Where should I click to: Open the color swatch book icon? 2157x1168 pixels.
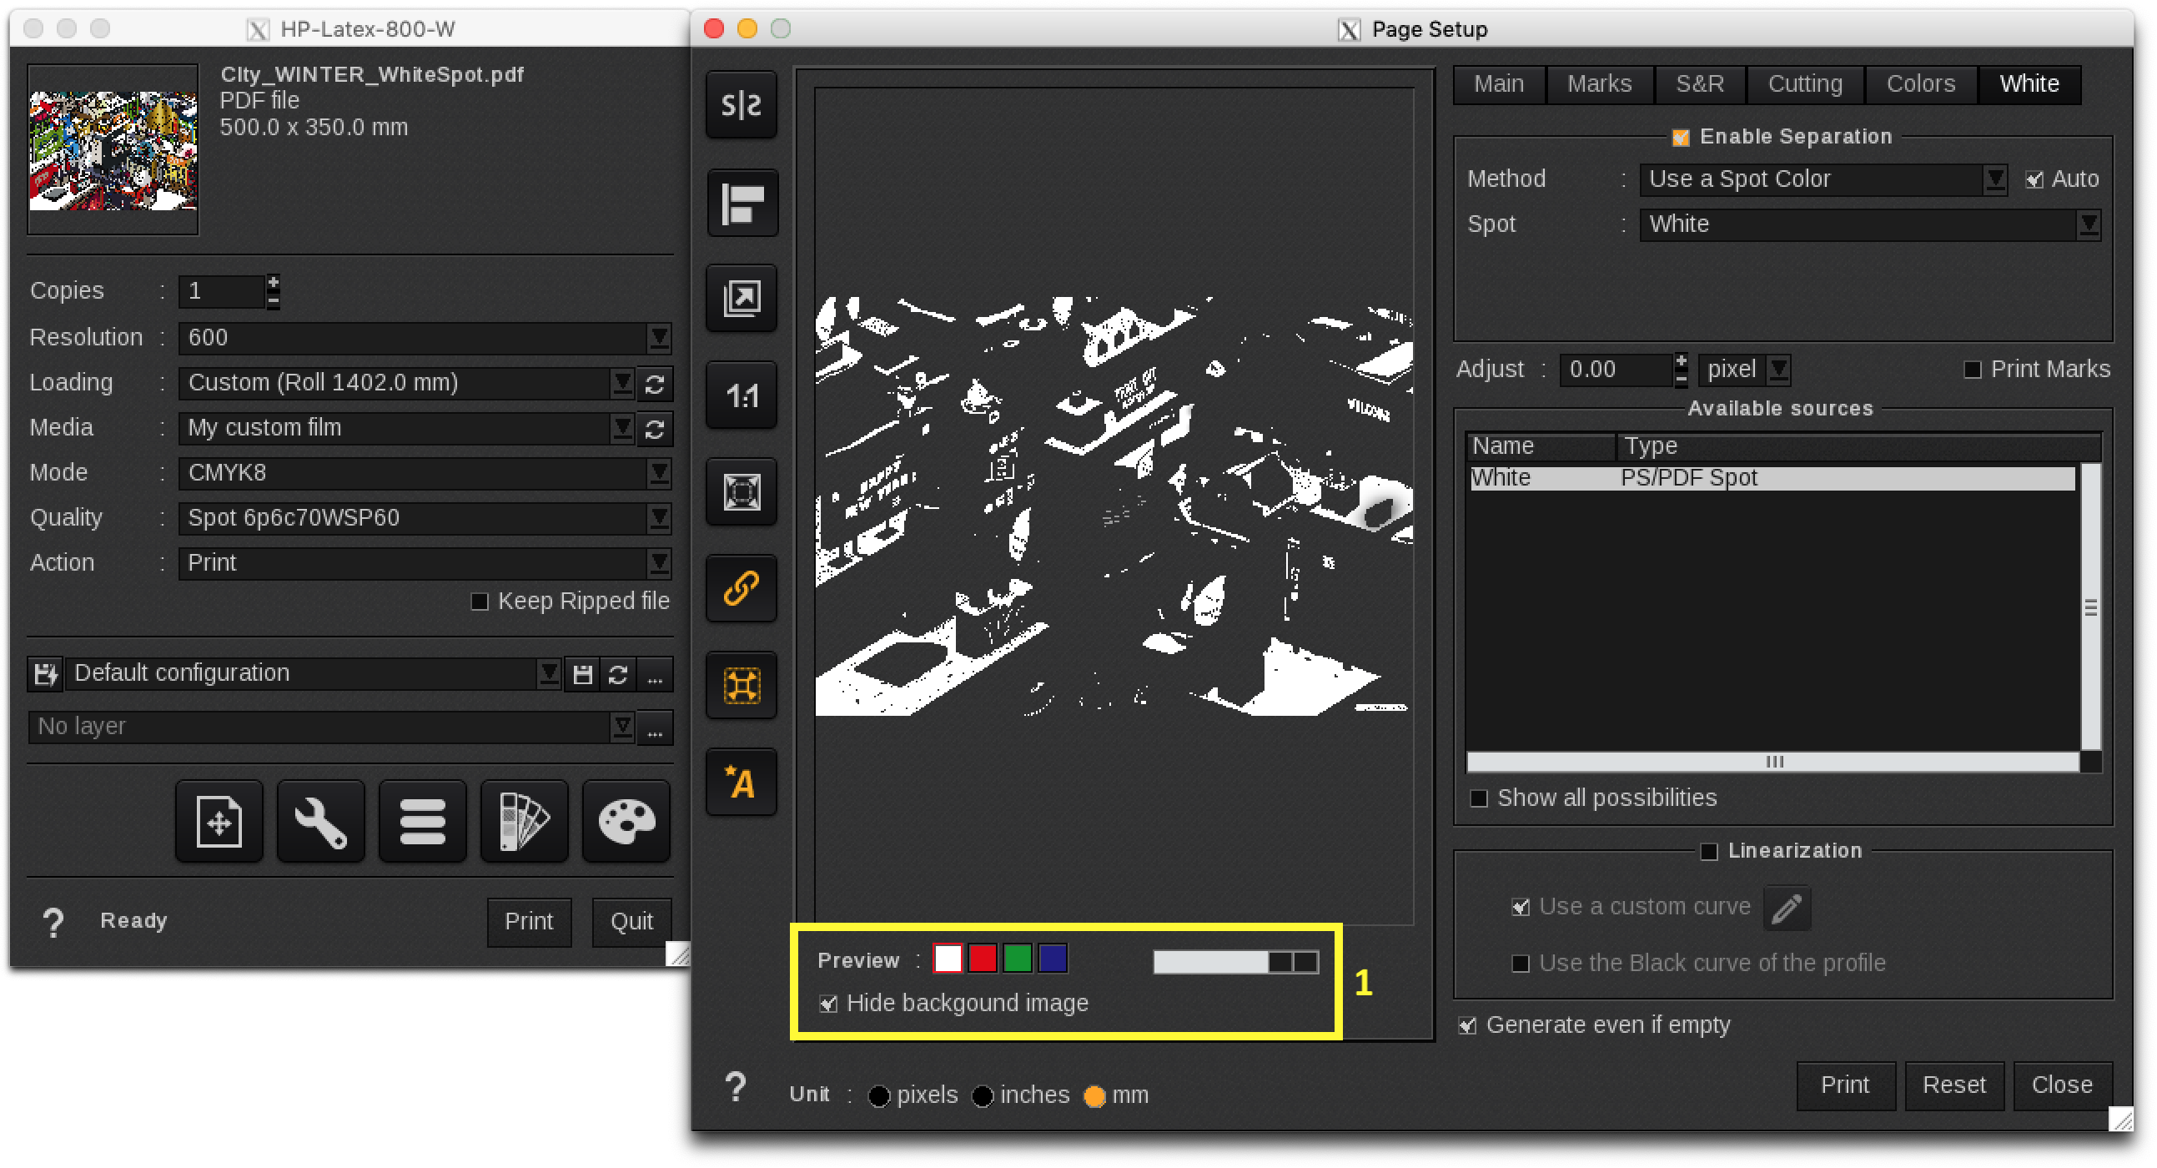[524, 822]
